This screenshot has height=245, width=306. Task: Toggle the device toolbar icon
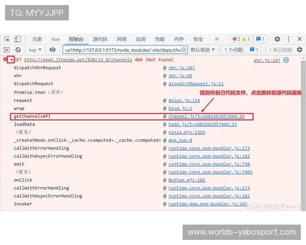(17, 39)
